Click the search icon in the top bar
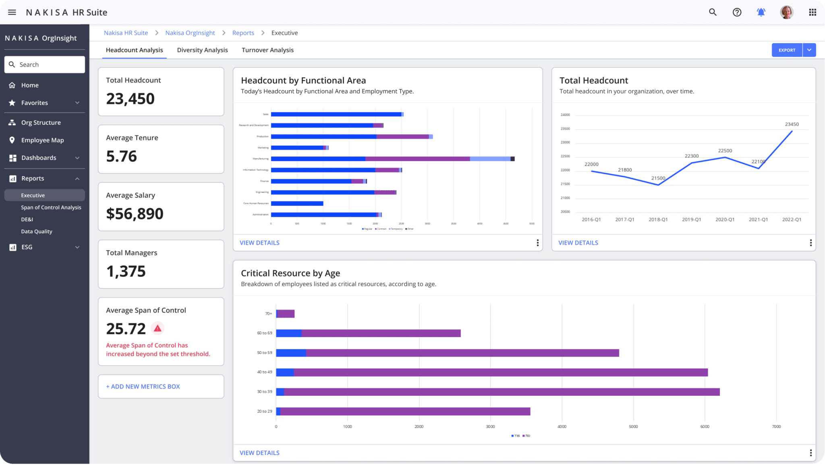Viewport: 825px width, 465px height. click(x=713, y=12)
